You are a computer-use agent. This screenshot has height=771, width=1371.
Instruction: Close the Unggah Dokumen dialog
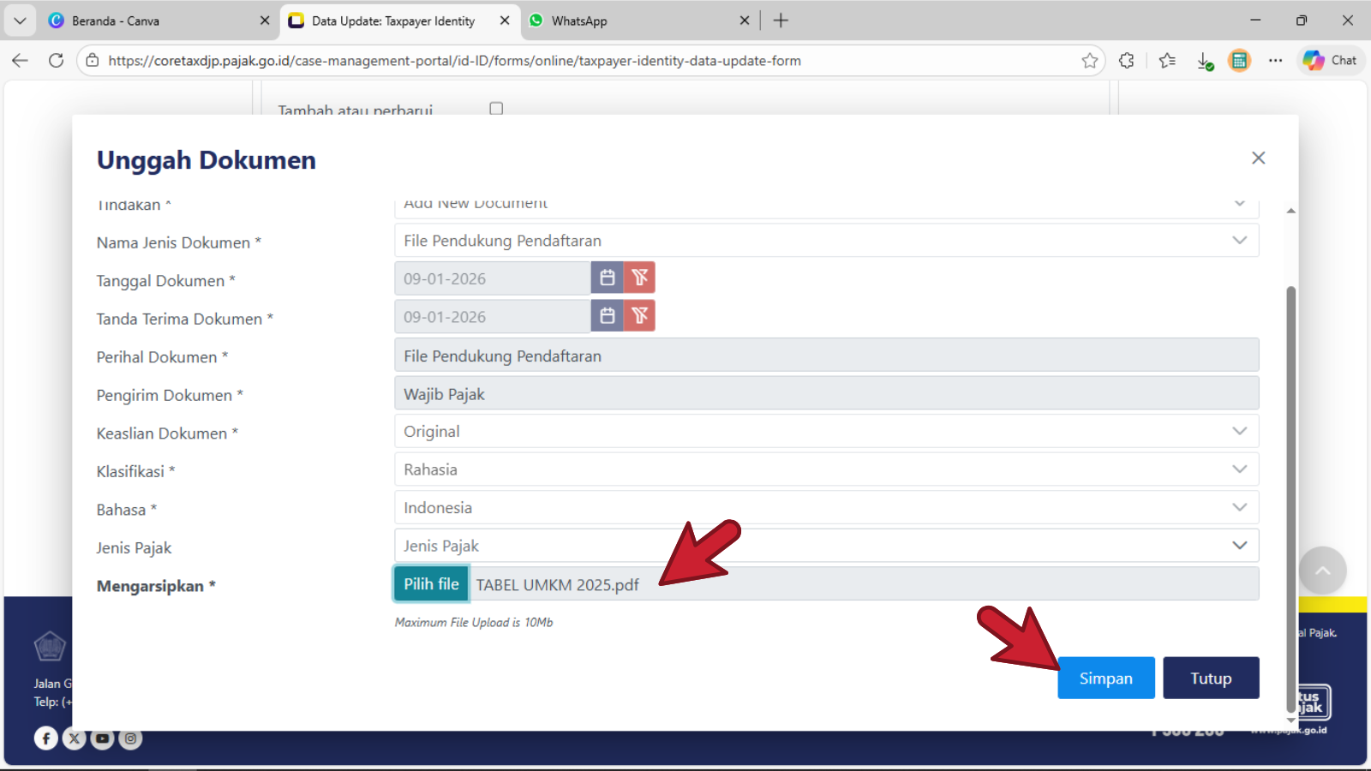point(1258,158)
